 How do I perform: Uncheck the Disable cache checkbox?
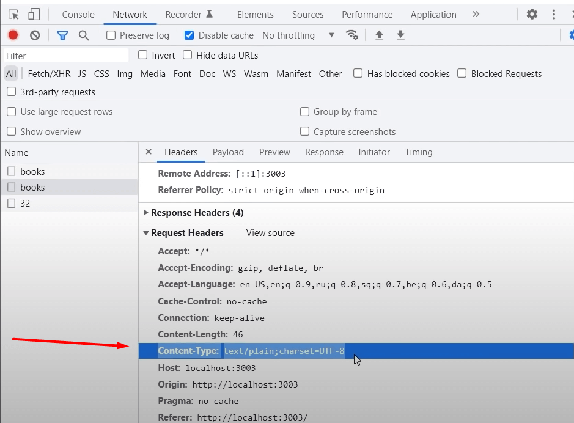click(x=189, y=35)
